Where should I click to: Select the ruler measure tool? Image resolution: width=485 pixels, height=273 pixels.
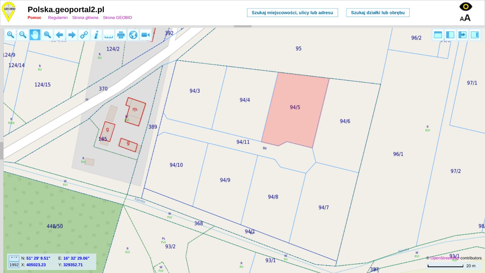click(x=109, y=35)
